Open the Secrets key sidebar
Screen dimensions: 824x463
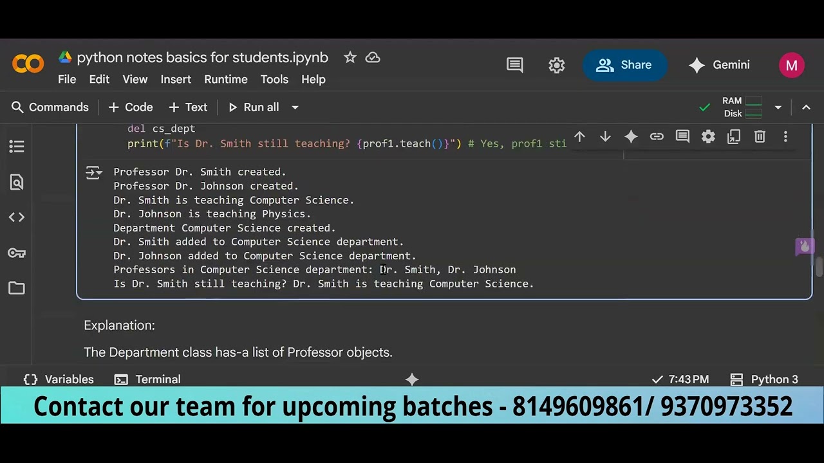click(17, 253)
